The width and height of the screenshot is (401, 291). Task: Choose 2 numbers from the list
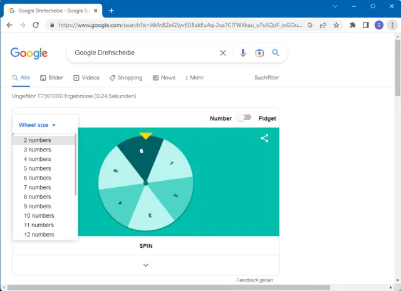pyautogui.click(x=38, y=140)
